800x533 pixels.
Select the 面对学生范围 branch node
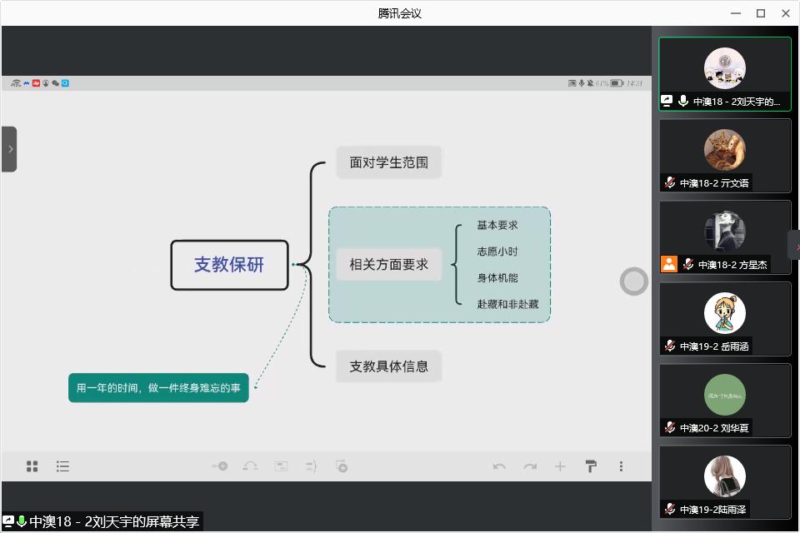388,162
